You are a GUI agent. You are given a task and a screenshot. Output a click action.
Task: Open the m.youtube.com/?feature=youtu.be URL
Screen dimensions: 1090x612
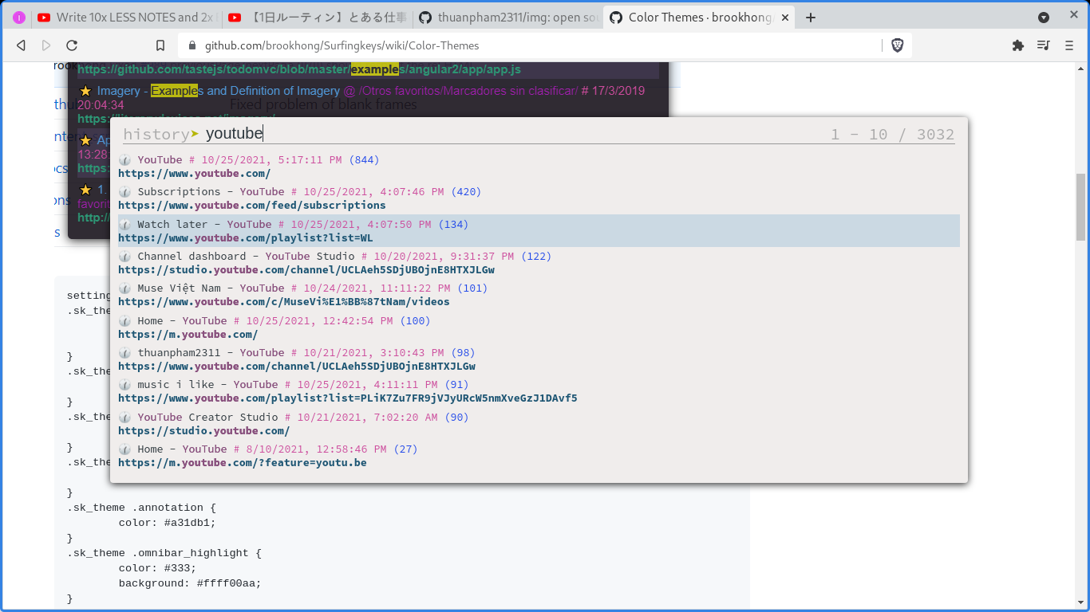click(243, 463)
